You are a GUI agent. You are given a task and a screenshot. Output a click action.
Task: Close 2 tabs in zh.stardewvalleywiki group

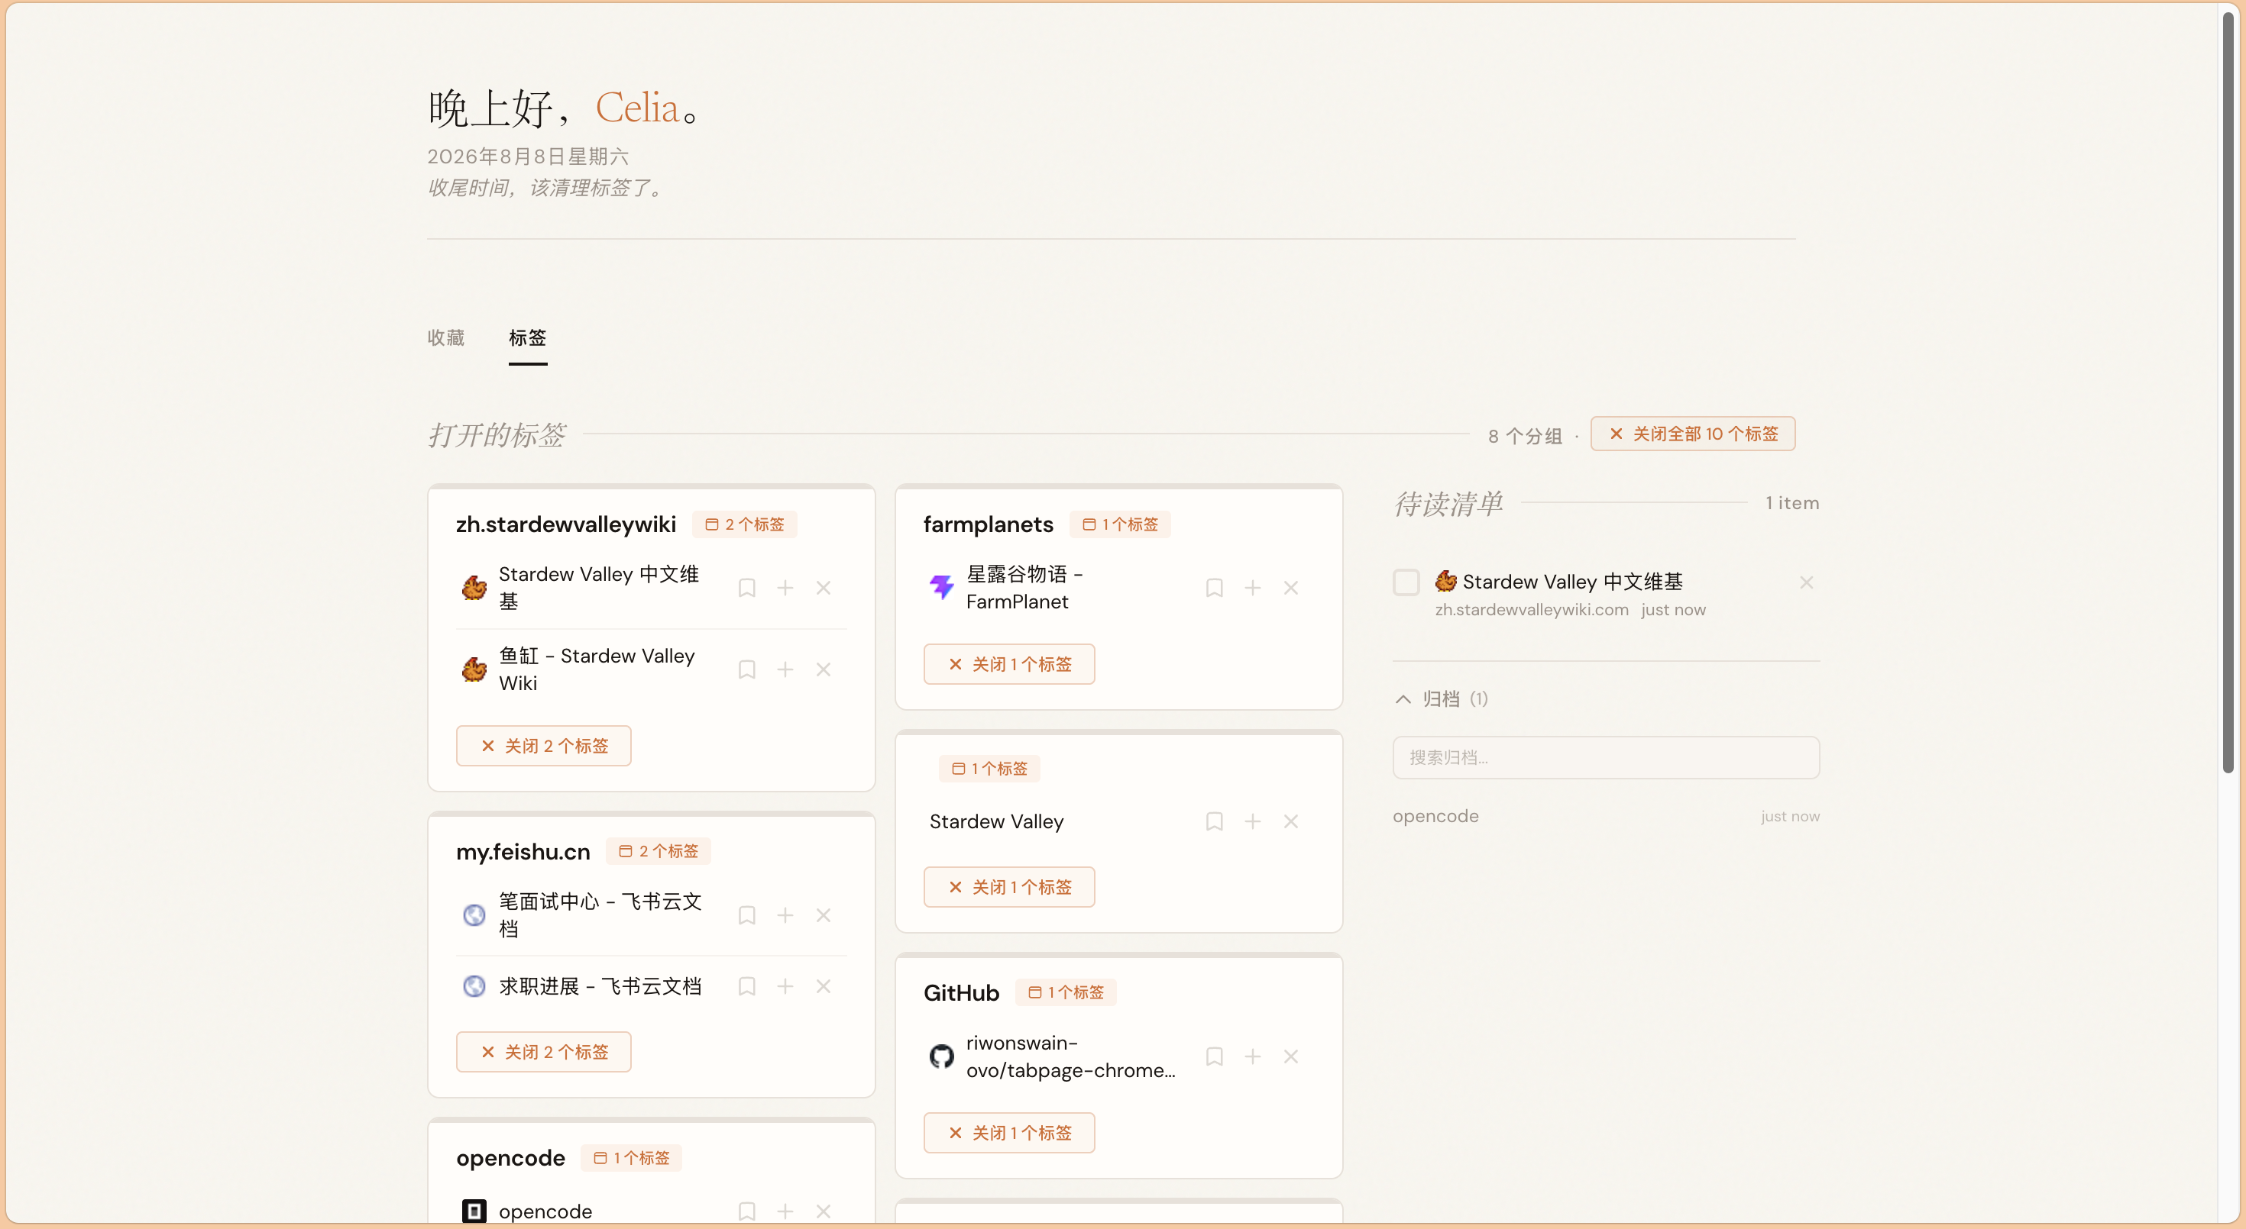(x=543, y=746)
